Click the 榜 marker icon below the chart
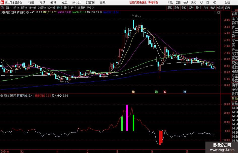 pos(133,92)
